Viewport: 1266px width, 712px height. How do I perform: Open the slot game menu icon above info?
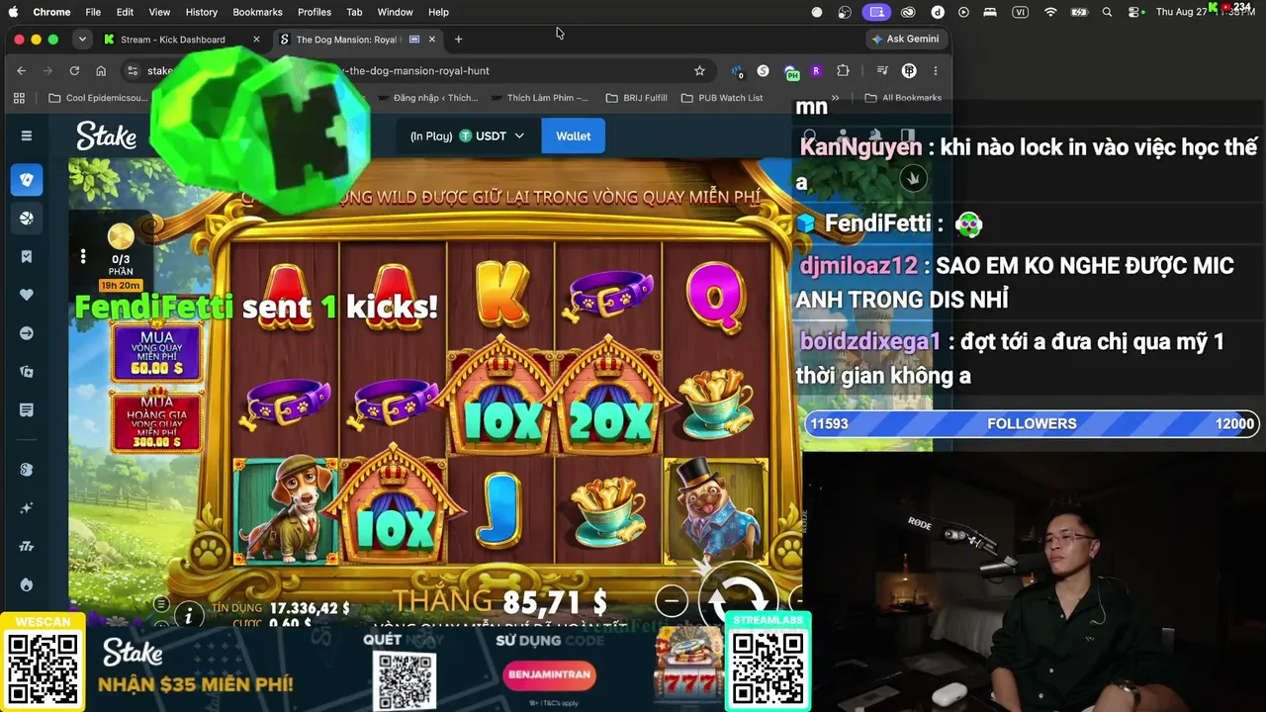161,603
